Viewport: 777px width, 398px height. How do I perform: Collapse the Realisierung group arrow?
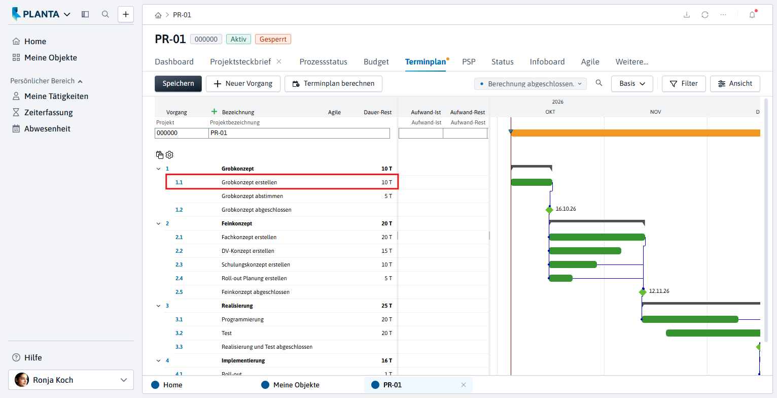[x=159, y=306]
